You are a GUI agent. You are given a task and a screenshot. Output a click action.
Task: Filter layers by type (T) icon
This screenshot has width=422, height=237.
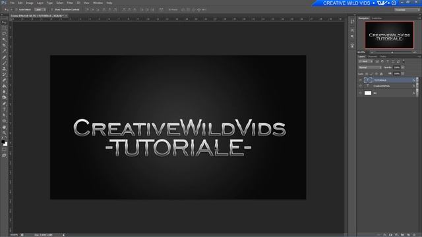pyautogui.click(x=388, y=61)
